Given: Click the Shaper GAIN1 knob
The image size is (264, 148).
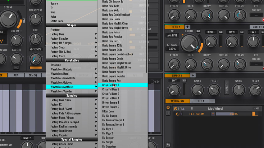Looking at the screenshot, I should click(x=198, y=90).
